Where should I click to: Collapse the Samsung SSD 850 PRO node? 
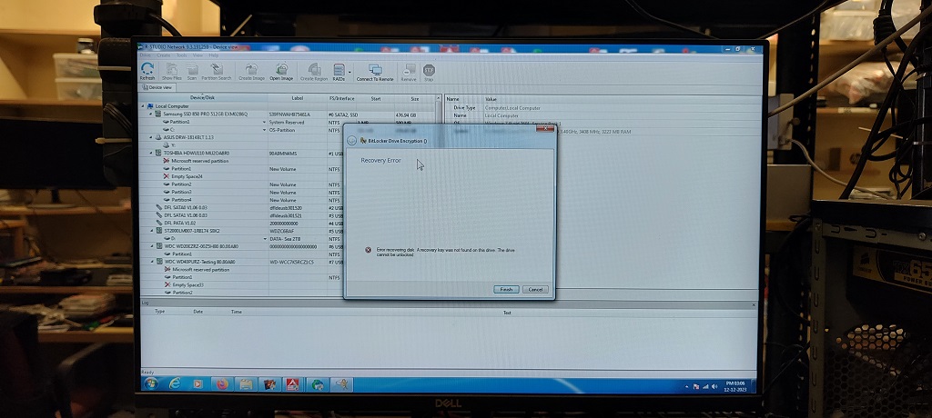tap(151, 114)
